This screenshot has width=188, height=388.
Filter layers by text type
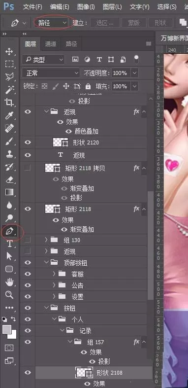coord(99,59)
